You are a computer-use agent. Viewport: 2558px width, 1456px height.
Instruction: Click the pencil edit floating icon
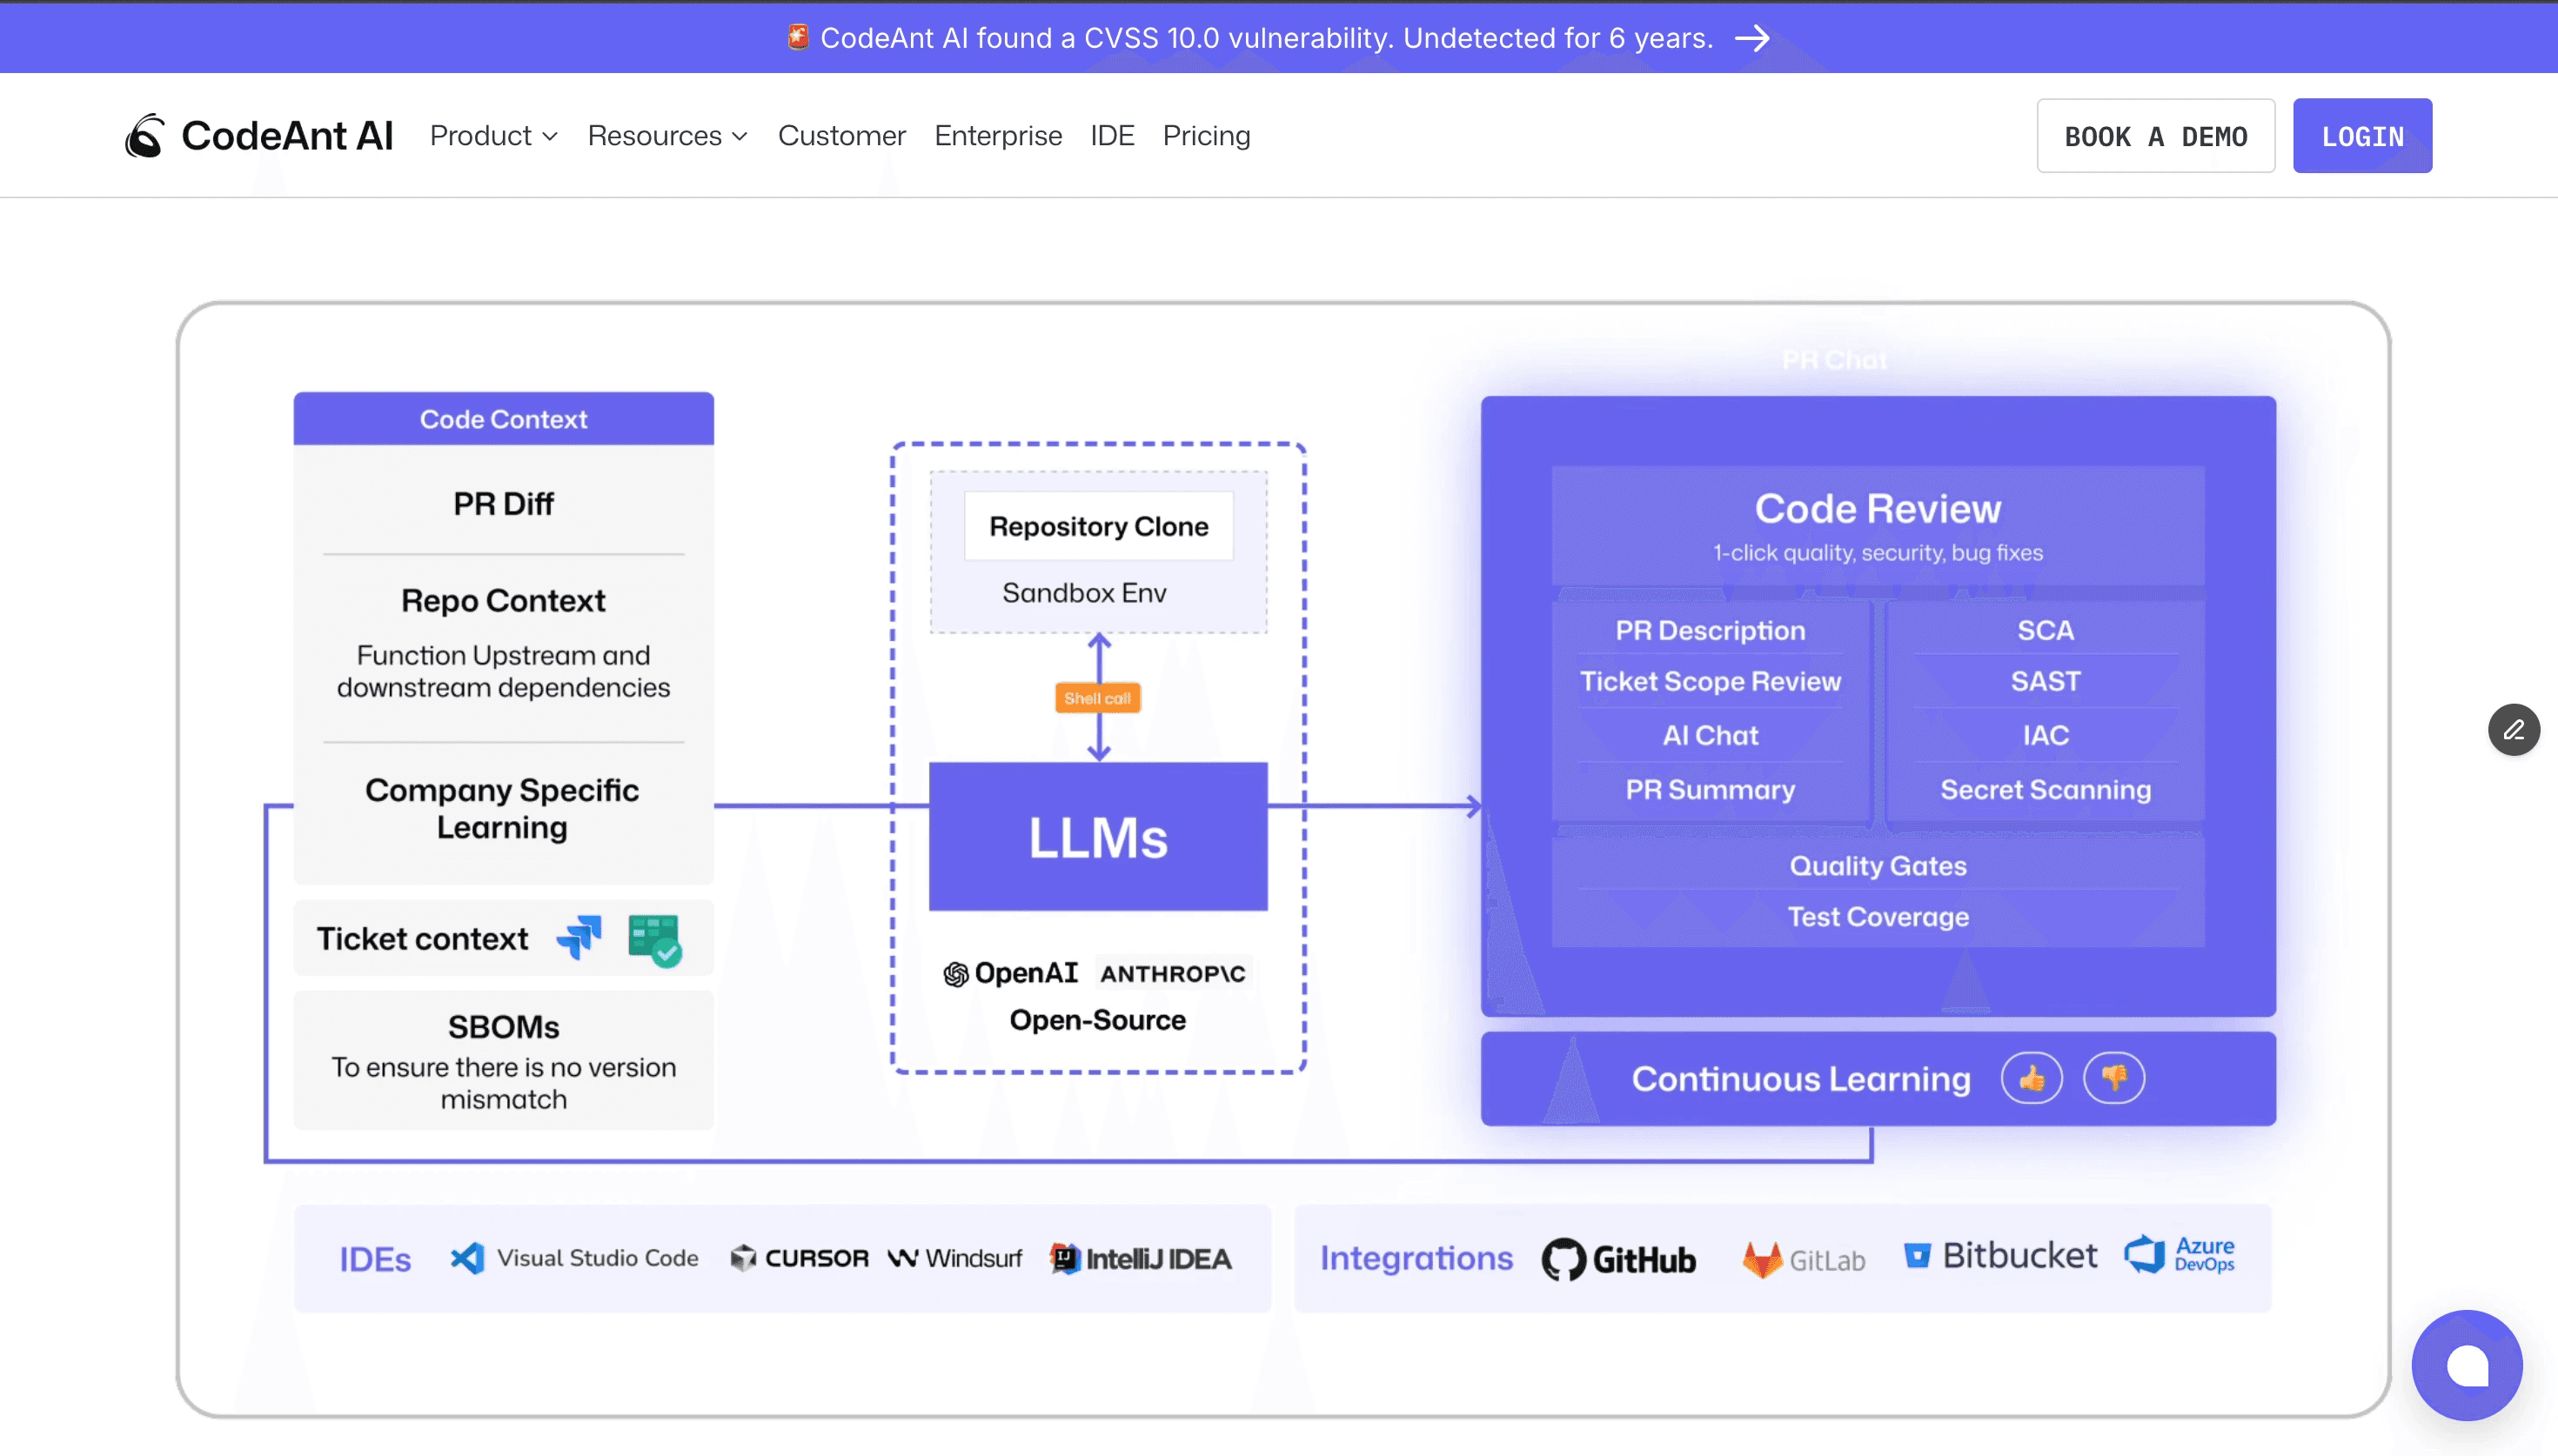pos(2513,730)
